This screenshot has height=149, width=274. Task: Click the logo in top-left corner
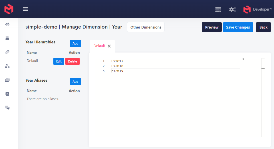[9, 9]
